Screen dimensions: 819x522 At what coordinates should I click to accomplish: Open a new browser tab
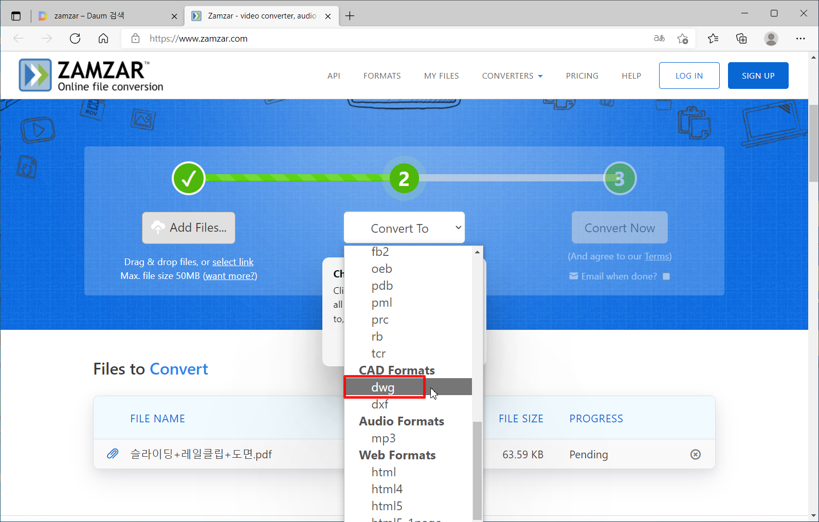(x=350, y=16)
